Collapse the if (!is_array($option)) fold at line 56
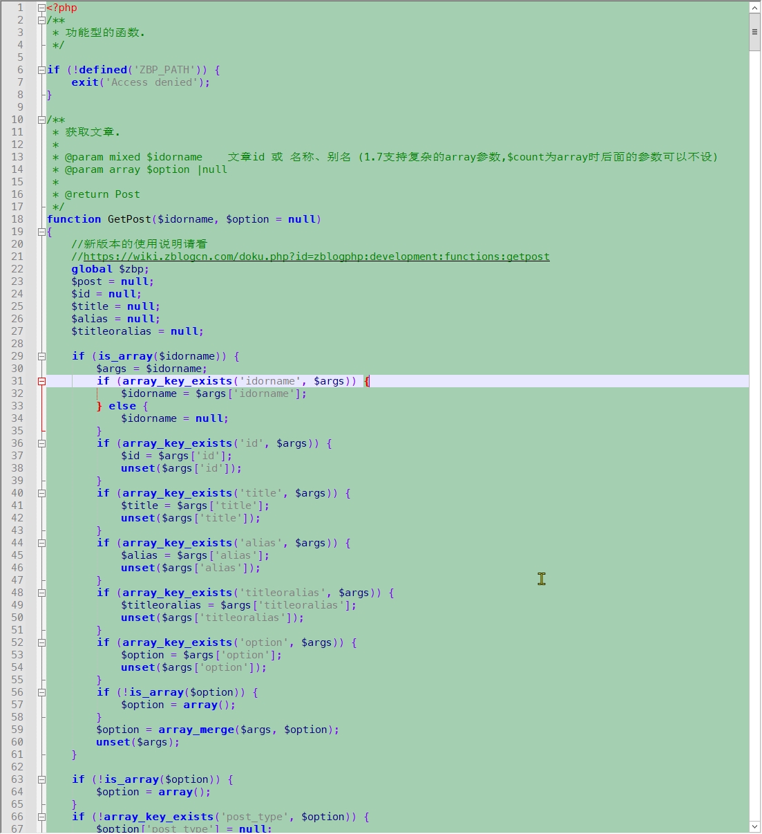 click(41, 692)
